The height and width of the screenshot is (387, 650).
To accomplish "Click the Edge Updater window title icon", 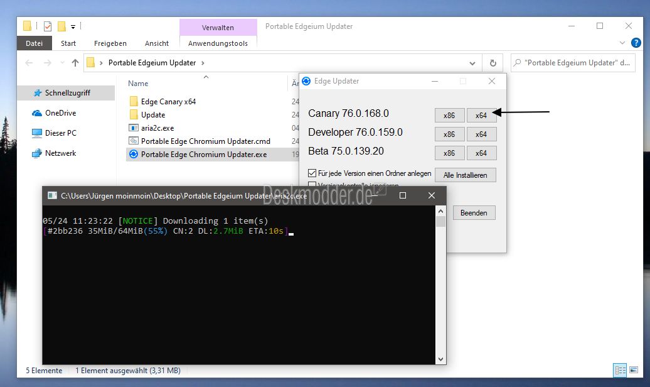I will point(306,82).
